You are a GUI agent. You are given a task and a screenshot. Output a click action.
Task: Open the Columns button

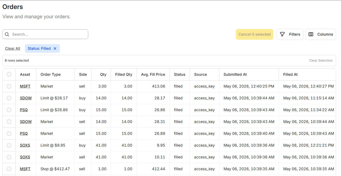click(320, 34)
